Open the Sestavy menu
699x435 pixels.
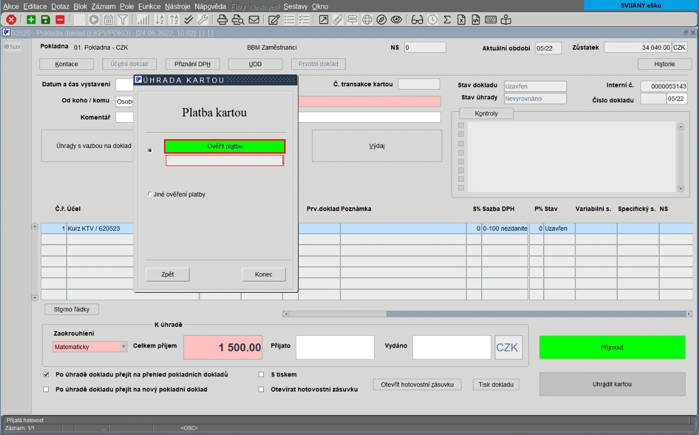click(x=295, y=6)
